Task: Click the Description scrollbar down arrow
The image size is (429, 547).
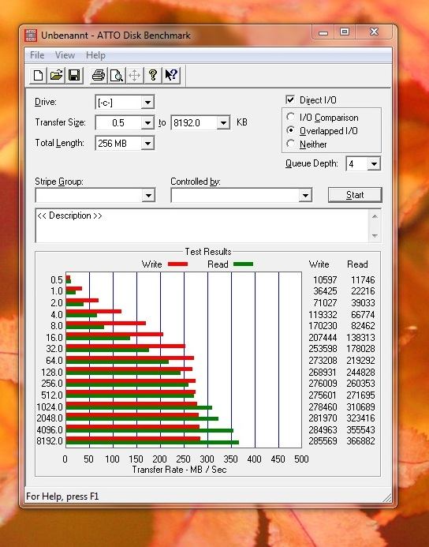Action: point(375,236)
